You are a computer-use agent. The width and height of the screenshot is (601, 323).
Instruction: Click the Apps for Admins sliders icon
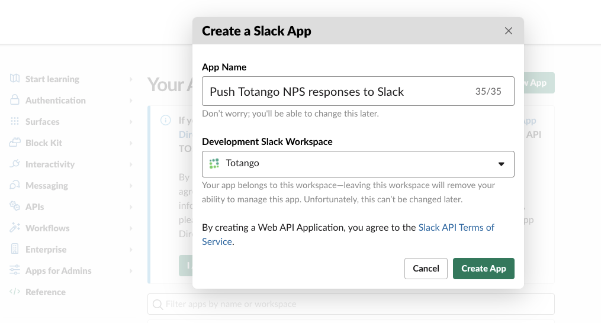pos(15,270)
